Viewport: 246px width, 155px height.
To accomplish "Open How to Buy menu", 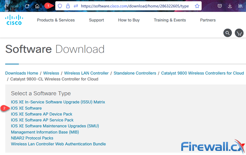I will 129,20.
